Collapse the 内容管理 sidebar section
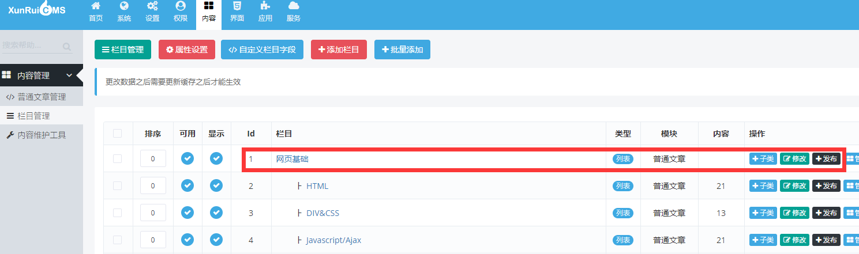859x254 pixels. pyautogui.click(x=69, y=75)
